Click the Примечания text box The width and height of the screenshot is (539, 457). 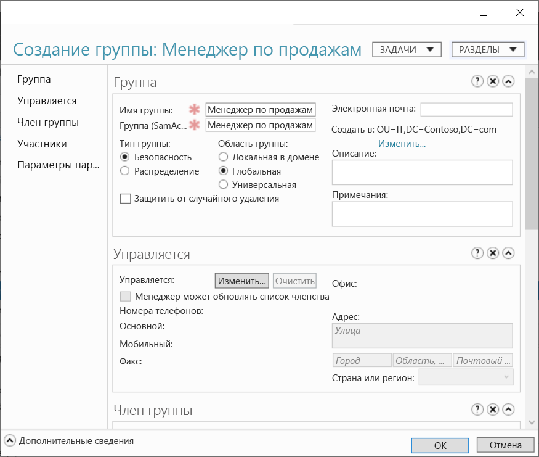click(x=423, y=214)
